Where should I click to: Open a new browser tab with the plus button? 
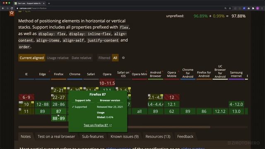click(x=49, y=3)
